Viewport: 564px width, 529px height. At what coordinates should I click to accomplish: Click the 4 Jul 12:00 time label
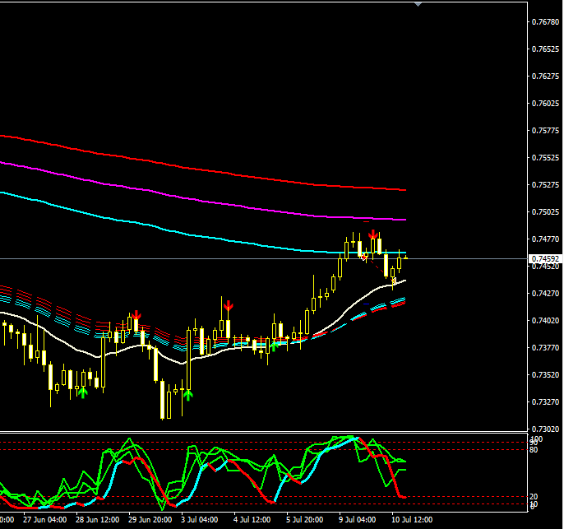click(252, 520)
